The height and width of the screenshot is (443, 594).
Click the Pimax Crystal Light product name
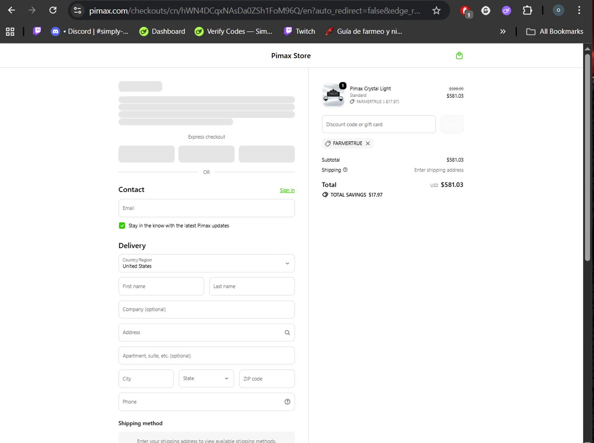click(370, 89)
